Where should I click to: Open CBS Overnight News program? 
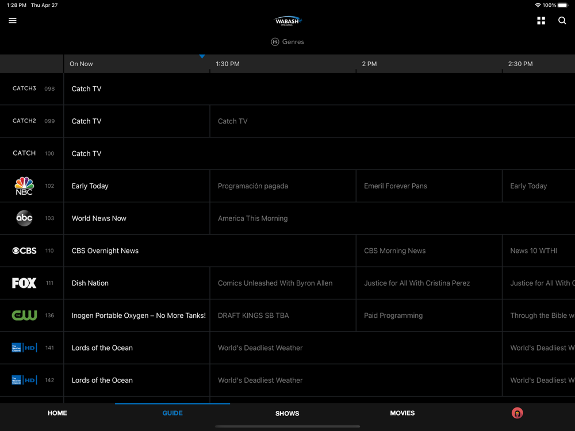pos(210,251)
